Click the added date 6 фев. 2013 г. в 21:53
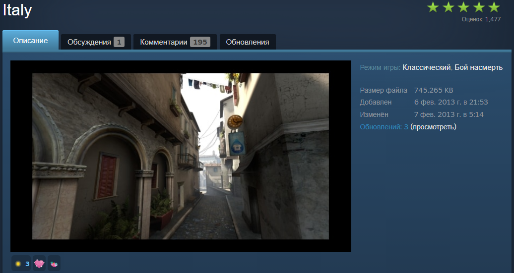The image size is (514, 273). 450,102
